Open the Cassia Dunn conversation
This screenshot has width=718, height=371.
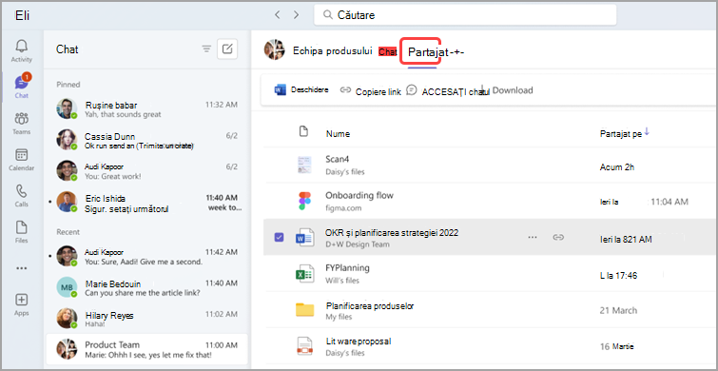click(x=147, y=141)
